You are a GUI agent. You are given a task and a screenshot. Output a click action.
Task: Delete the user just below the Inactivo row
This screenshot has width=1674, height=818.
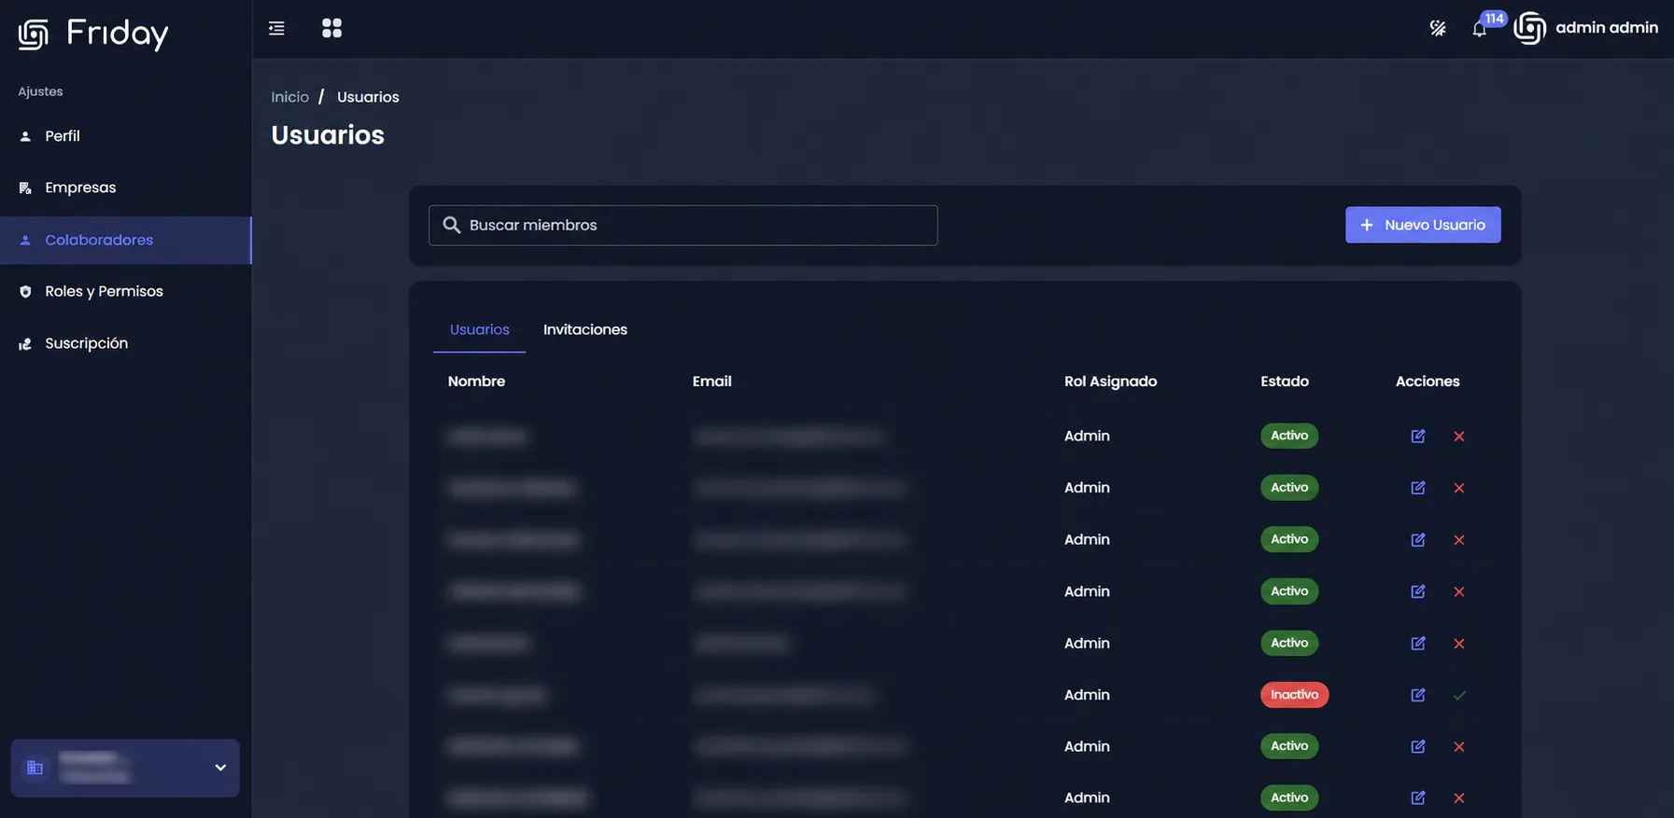tap(1458, 746)
